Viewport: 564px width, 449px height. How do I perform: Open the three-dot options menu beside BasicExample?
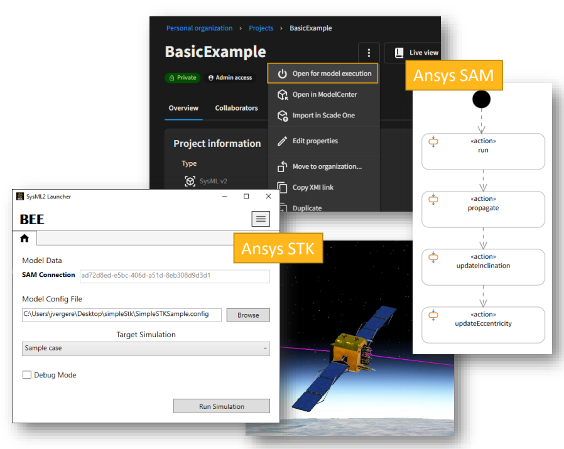click(x=369, y=53)
